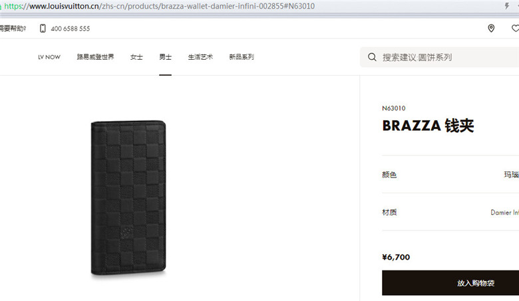Open the LV NOW menu
This screenshot has width=519, height=301.
point(49,57)
